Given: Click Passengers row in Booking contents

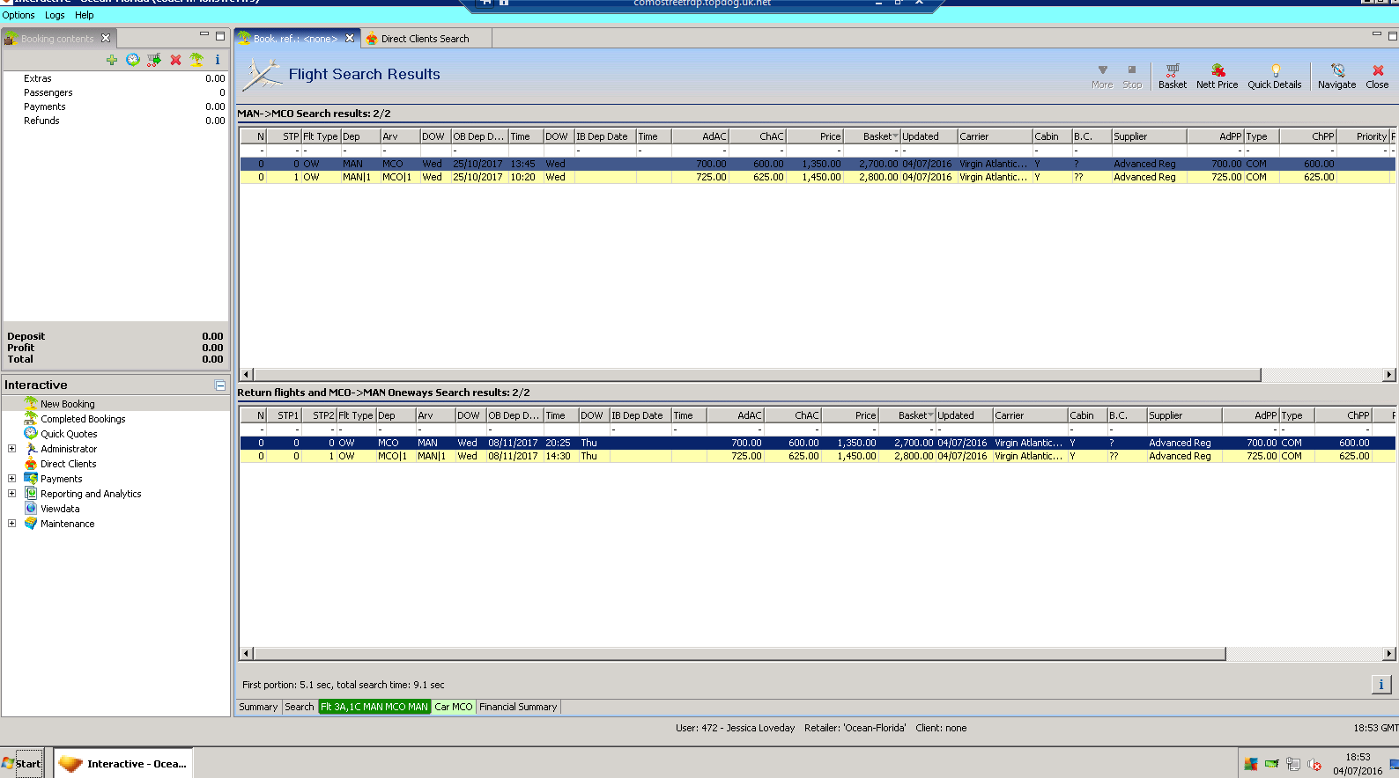Looking at the screenshot, I should coord(115,92).
